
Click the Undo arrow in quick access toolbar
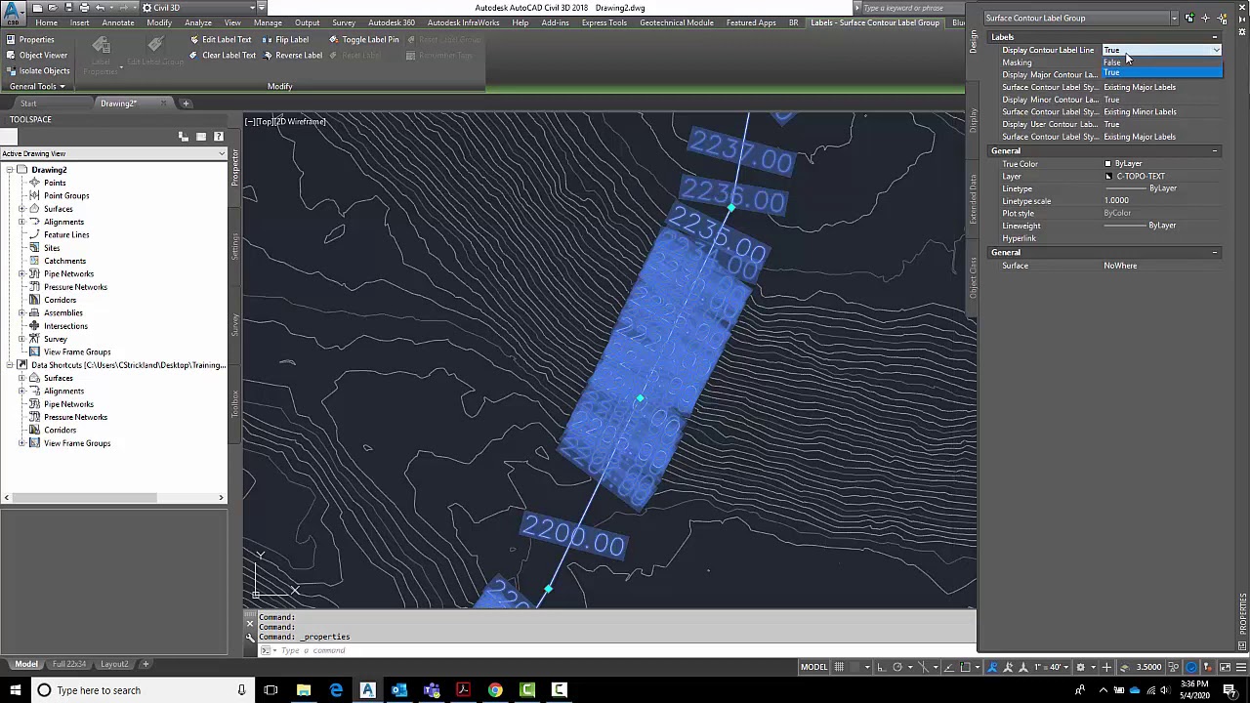pos(100,8)
